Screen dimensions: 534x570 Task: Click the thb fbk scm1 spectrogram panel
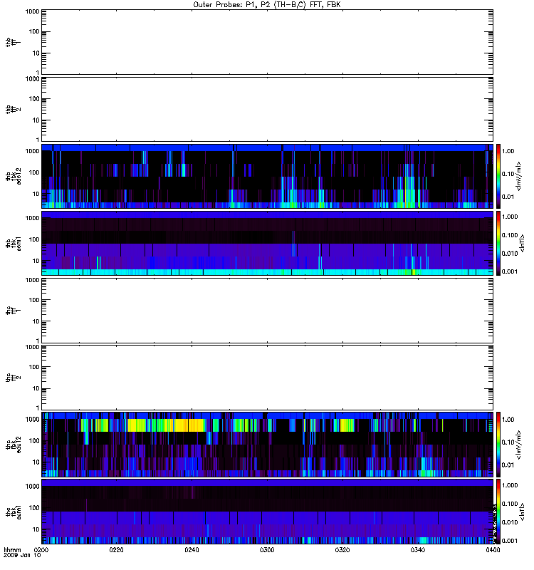(267, 243)
